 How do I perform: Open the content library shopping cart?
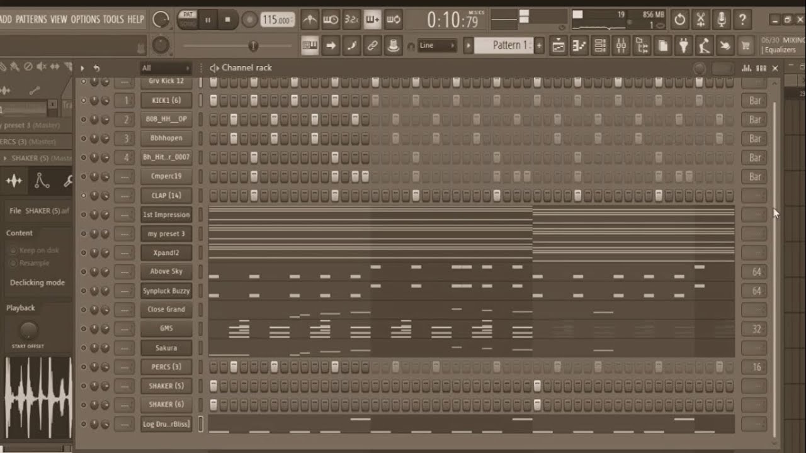click(746, 45)
